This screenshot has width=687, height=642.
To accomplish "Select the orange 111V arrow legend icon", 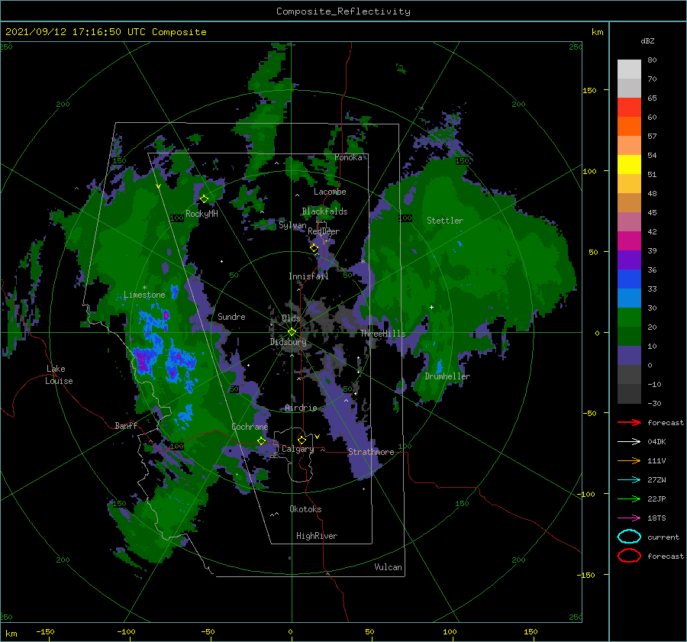I will 629,460.
